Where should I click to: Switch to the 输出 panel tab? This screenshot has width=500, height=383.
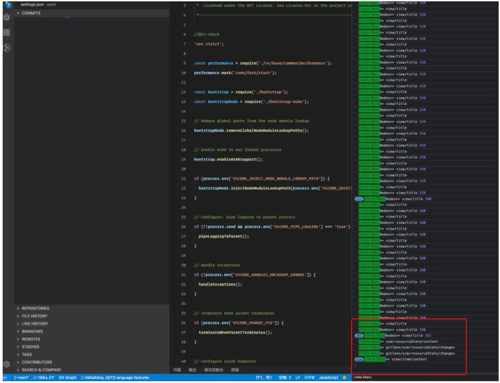coord(192,370)
